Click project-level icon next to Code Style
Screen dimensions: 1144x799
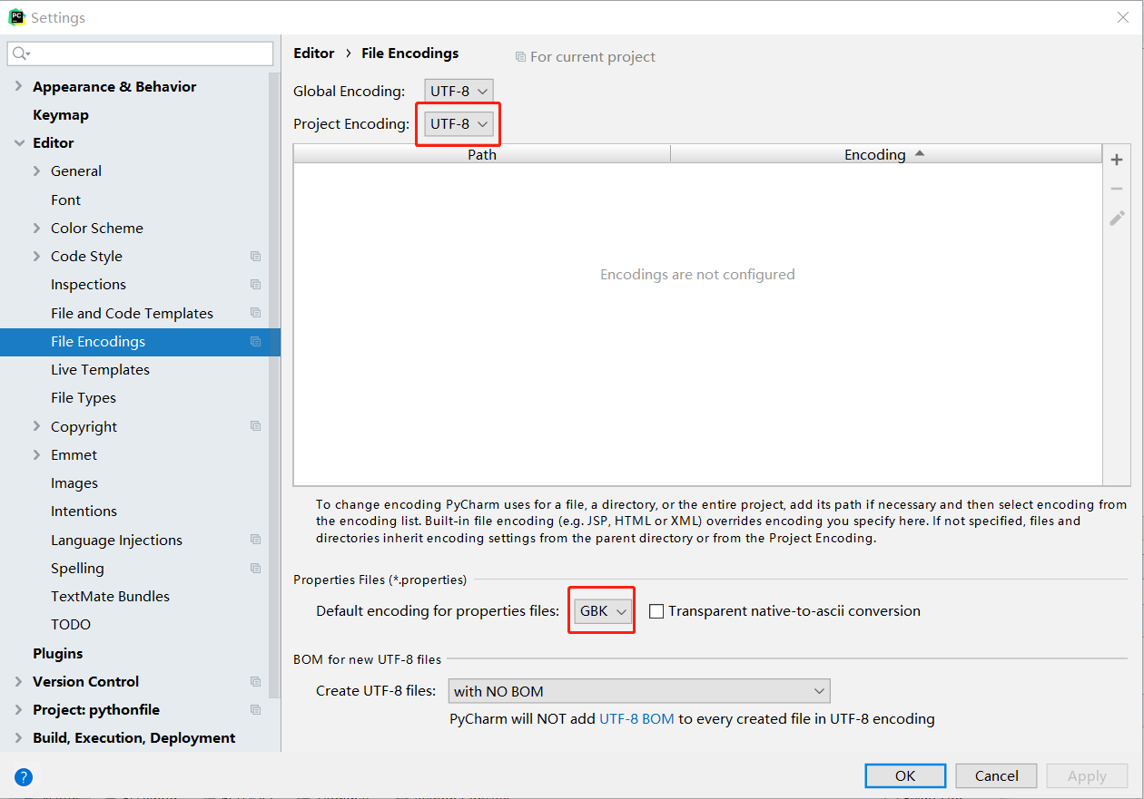[255, 257]
